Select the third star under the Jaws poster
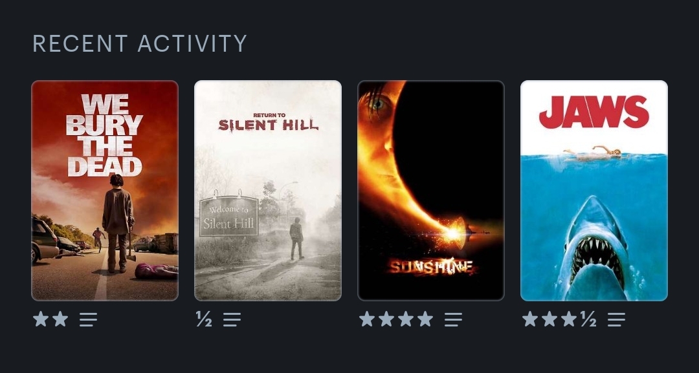The image size is (699, 373). (569, 319)
